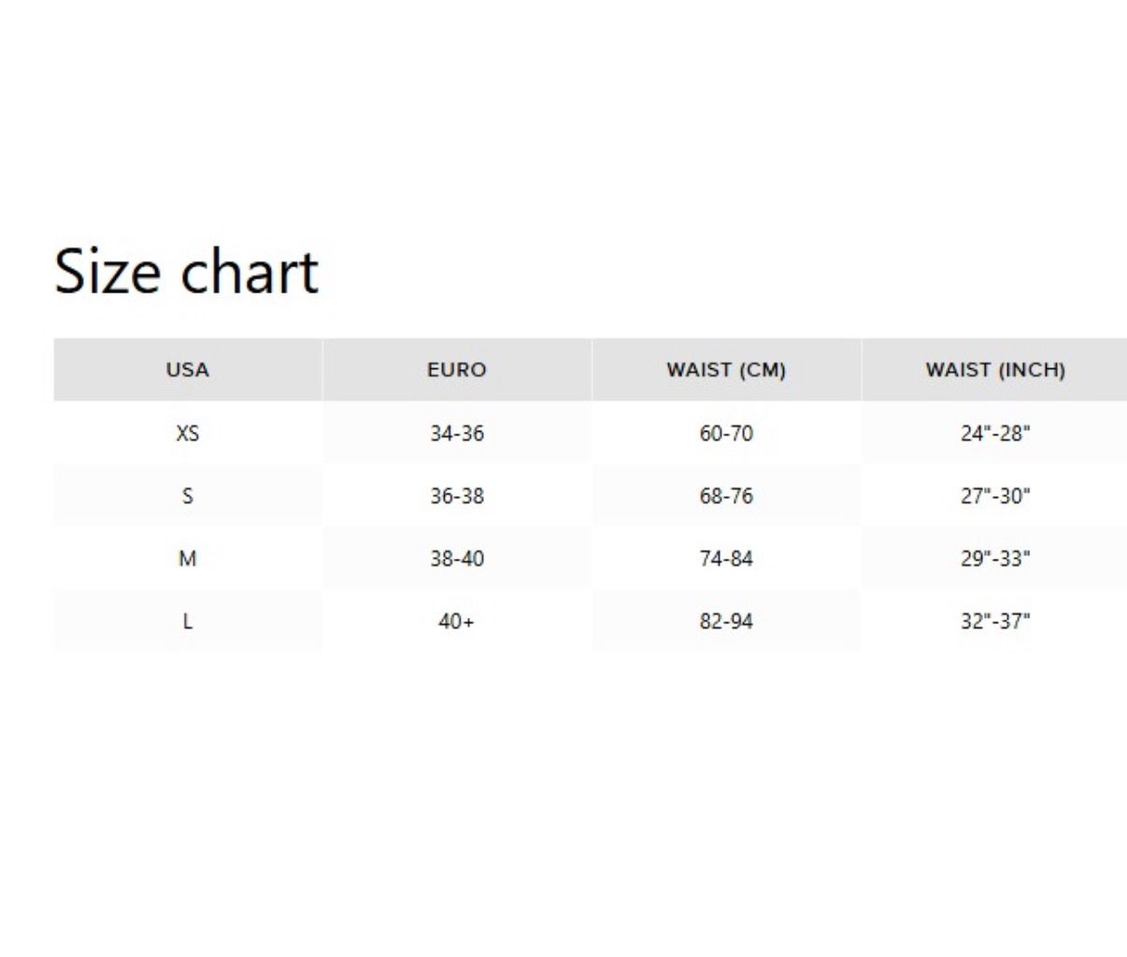Click the 60-70 waist cm cell
This screenshot has height=957, width=1127.
pyautogui.click(x=726, y=434)
